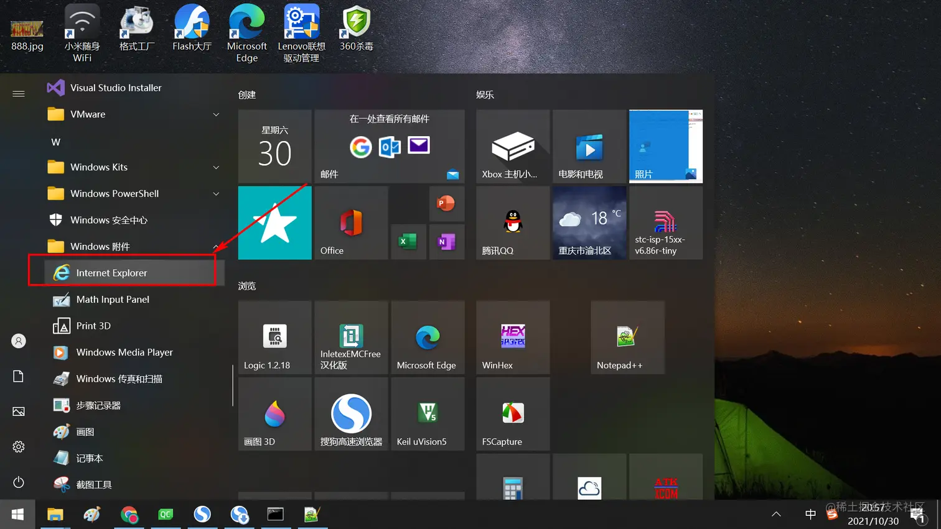941x529 pixels.
Task: Open Windows 安全中心
Action: (134, 220)
